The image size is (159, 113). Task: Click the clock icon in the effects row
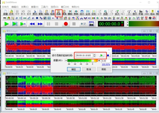[x=150, y=18]
